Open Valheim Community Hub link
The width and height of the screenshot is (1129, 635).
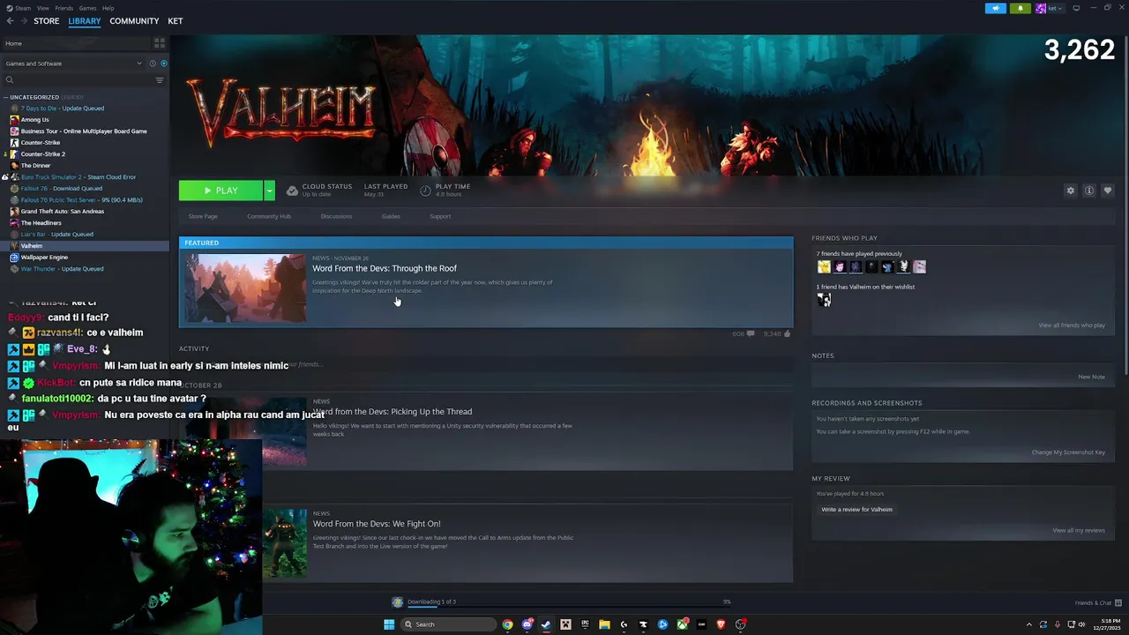coord(269,216)
